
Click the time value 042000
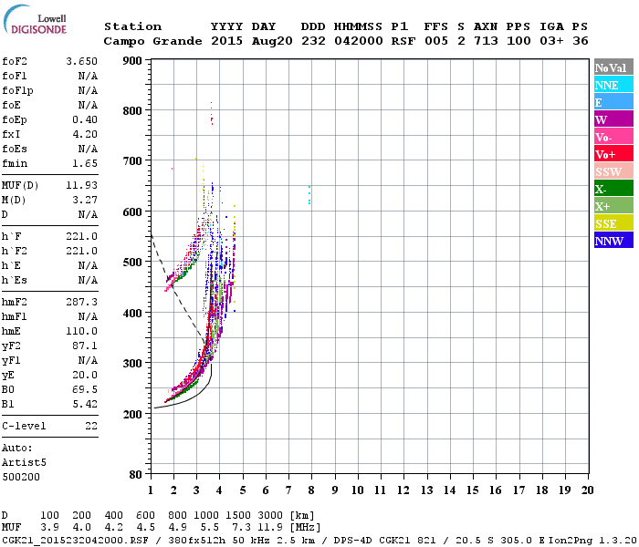tap(358, 41)
